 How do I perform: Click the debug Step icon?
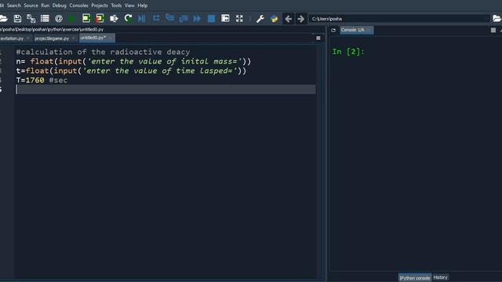pyautogui.click(x=156, y=18)
